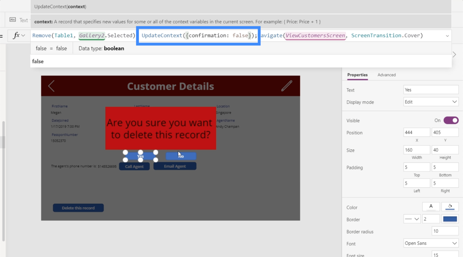Click the Text label icon in toolbar
This screenshot has height=257, width=463.
point(13,20)
